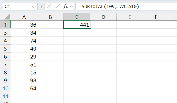
Task: Click cell containing 34
Action: [x=24, y=32]
